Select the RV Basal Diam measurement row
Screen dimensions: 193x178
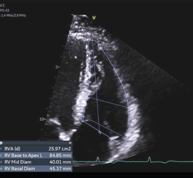[x=36, y=169]
